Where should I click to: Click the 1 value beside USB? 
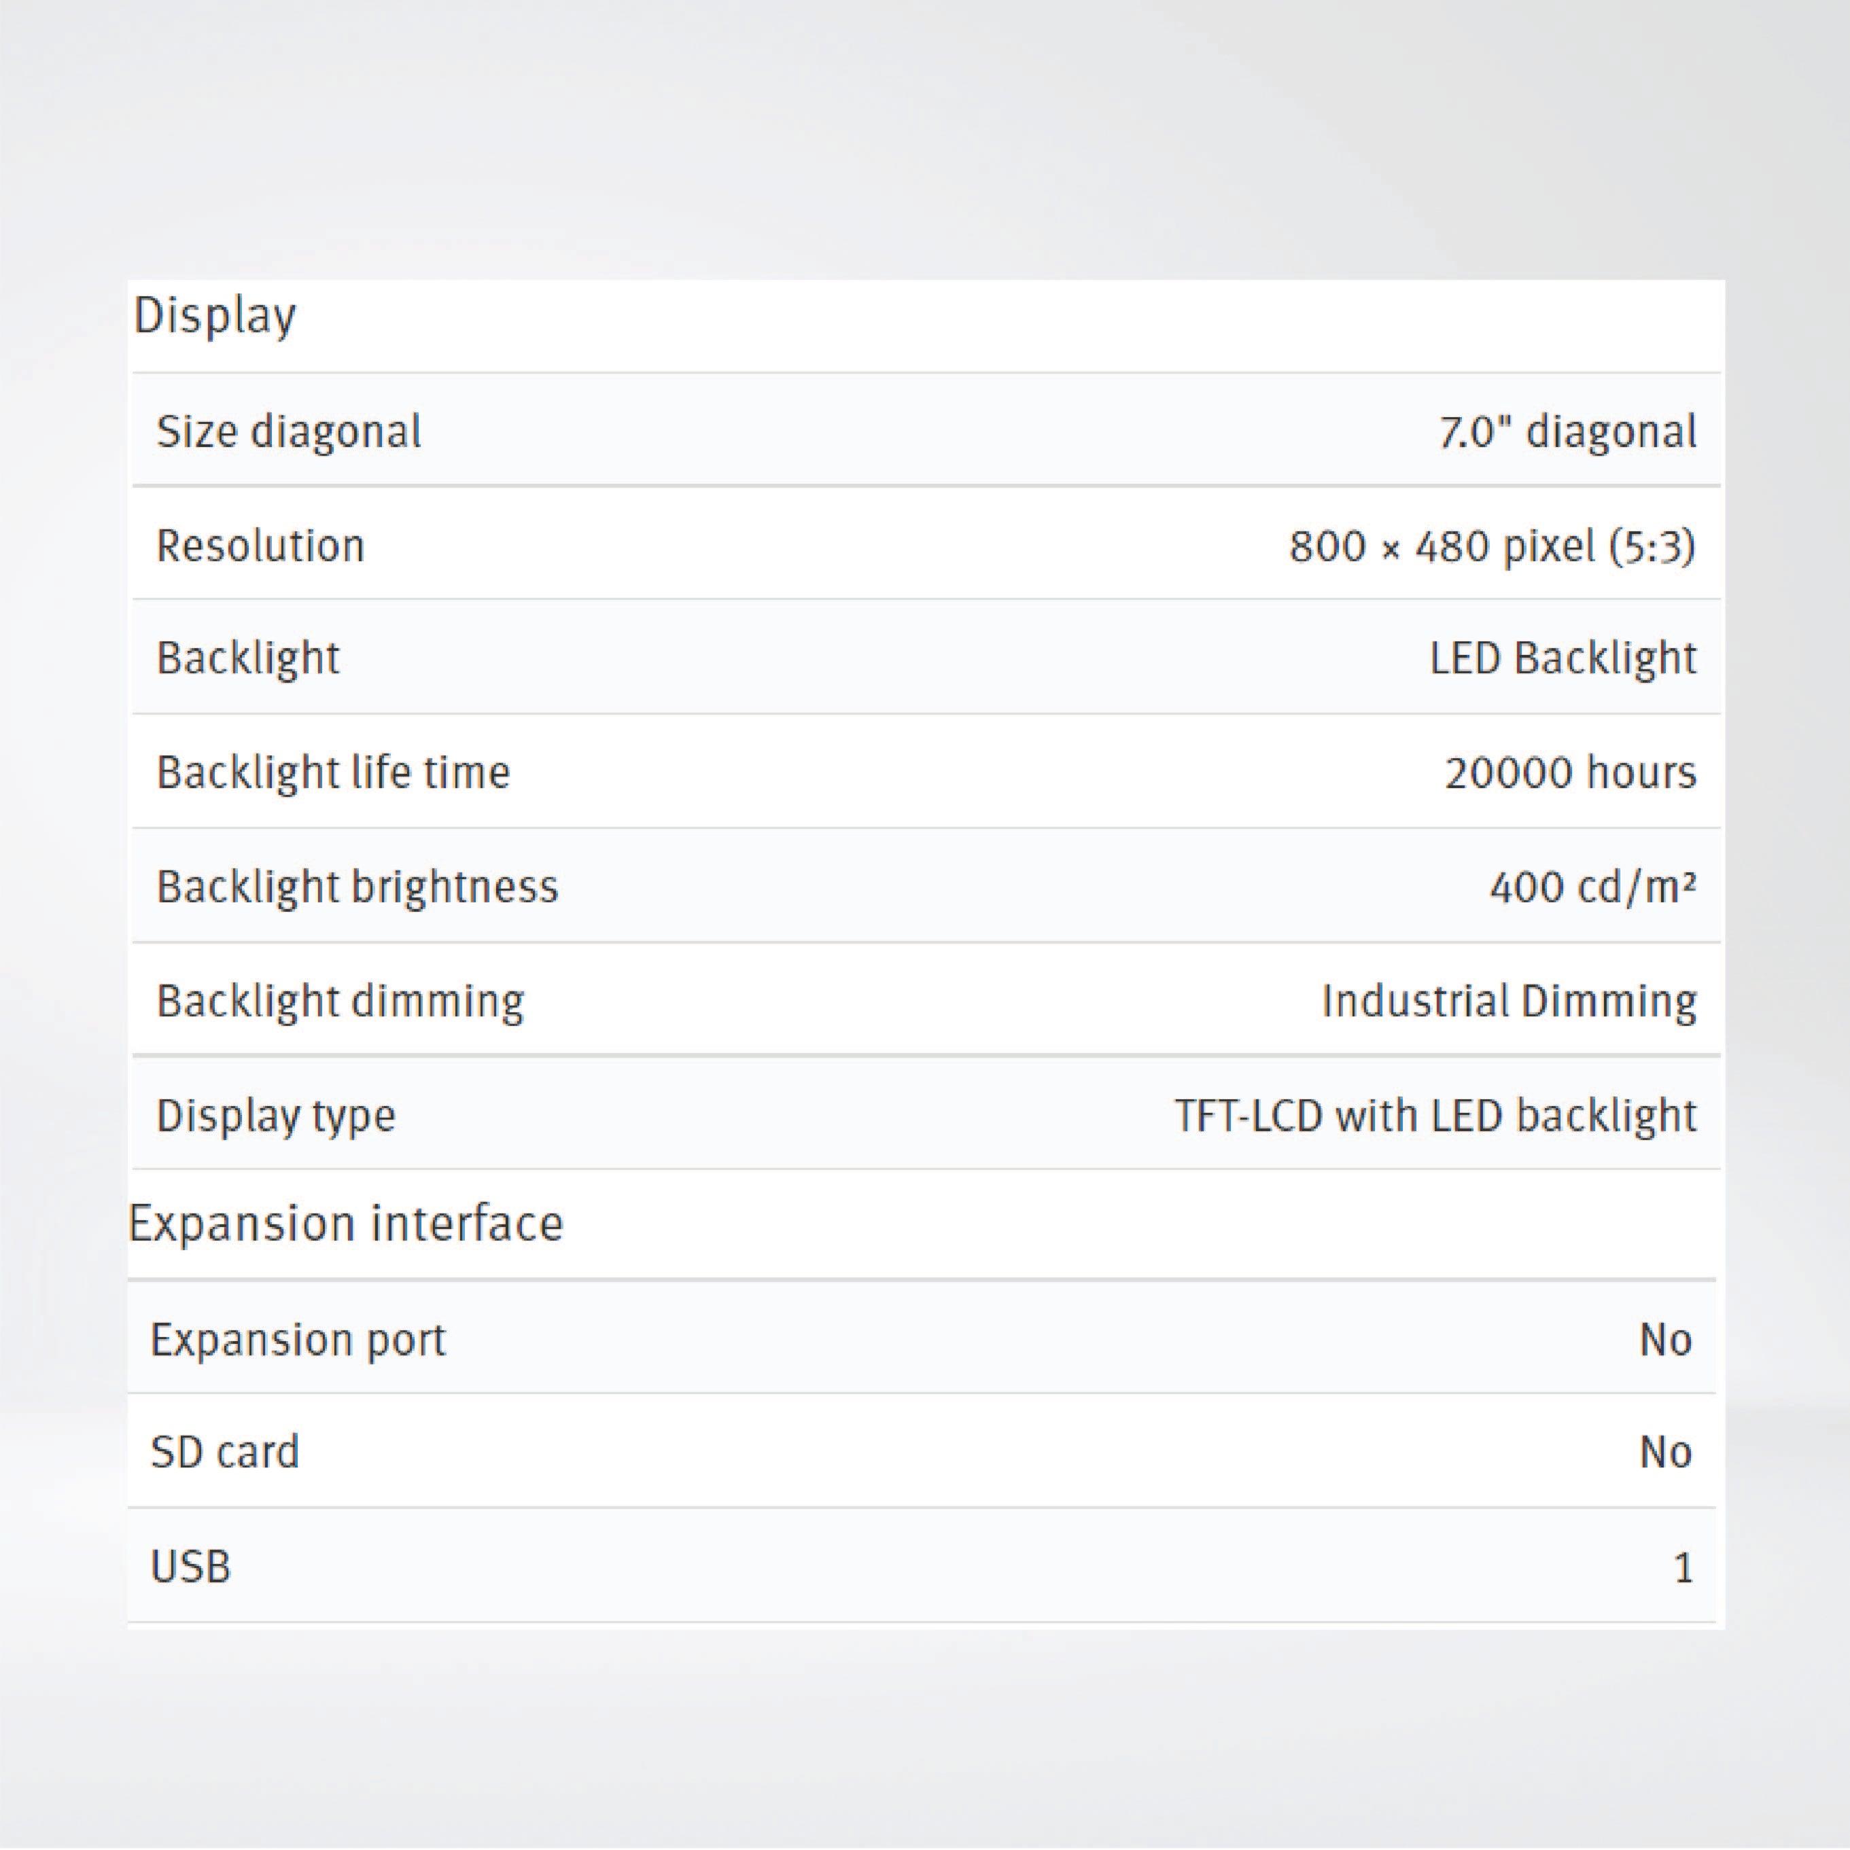(1683, 1565)
